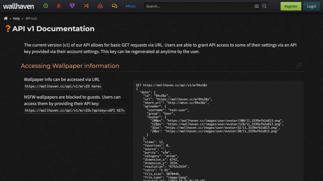Open the Latest wallpapers clock icon
Image resolution: width=323 pixels, height=181 pixels.
click(45, 6)
